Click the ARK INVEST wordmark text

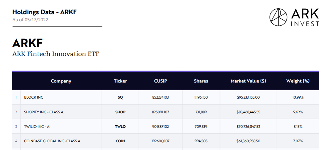coord(305,18)
